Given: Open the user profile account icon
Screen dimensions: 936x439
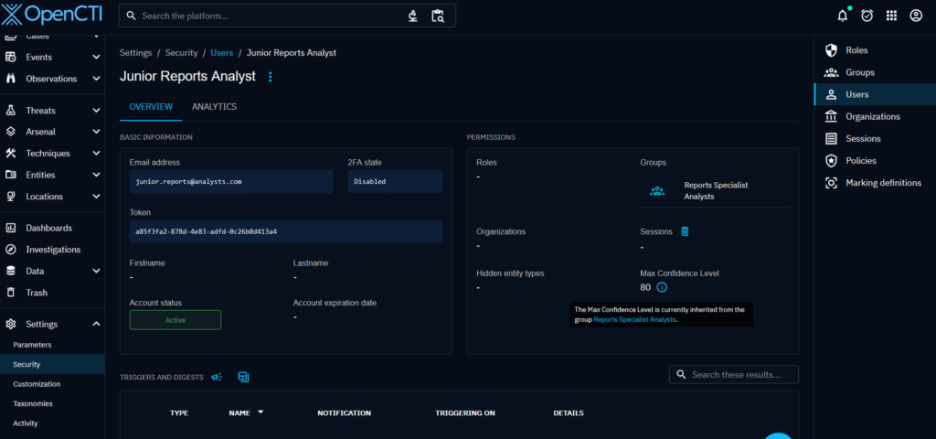Looking at the screenshot, I should click(916, 16).
